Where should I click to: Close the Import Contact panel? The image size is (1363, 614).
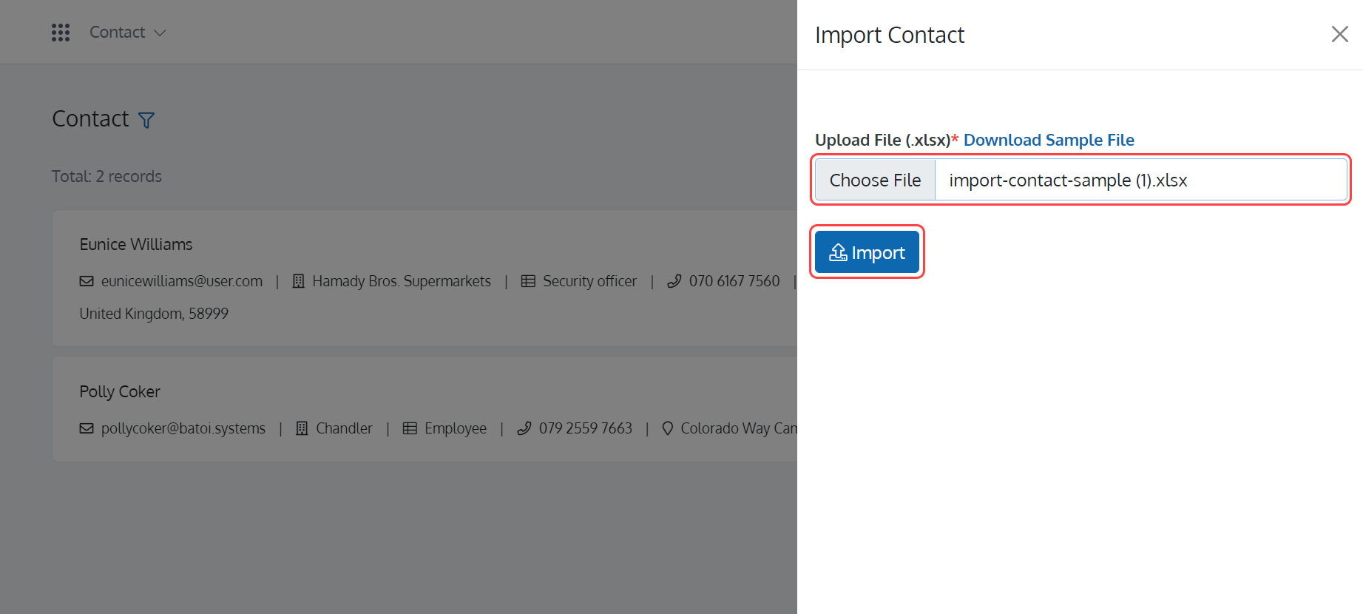pyautogui.click(x=1339, y=34)
